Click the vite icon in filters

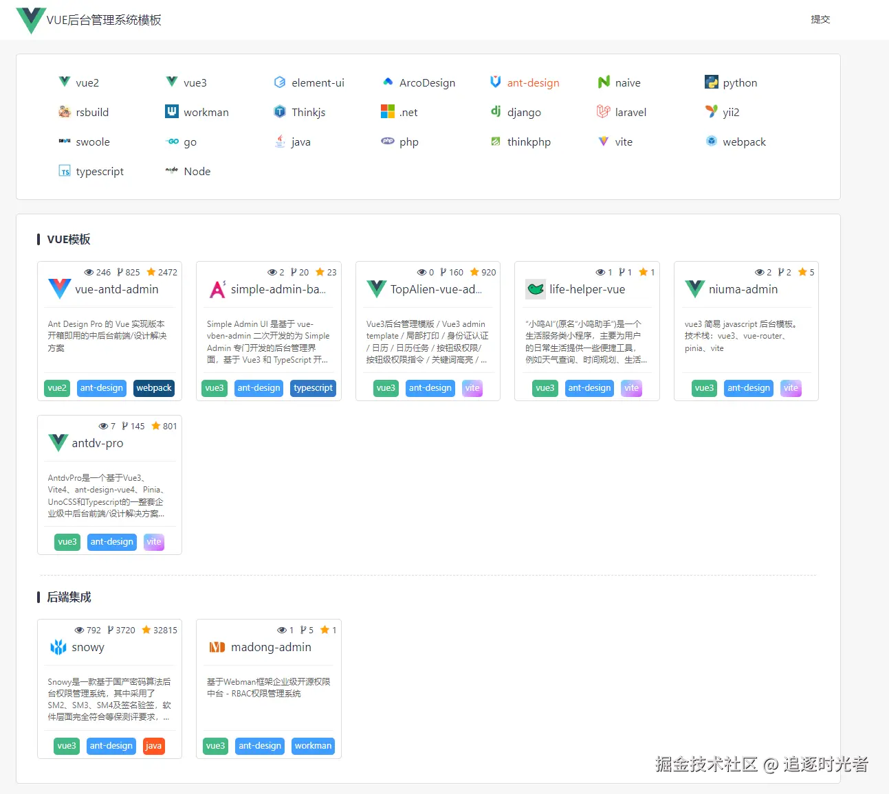click(x=604, y=141)
